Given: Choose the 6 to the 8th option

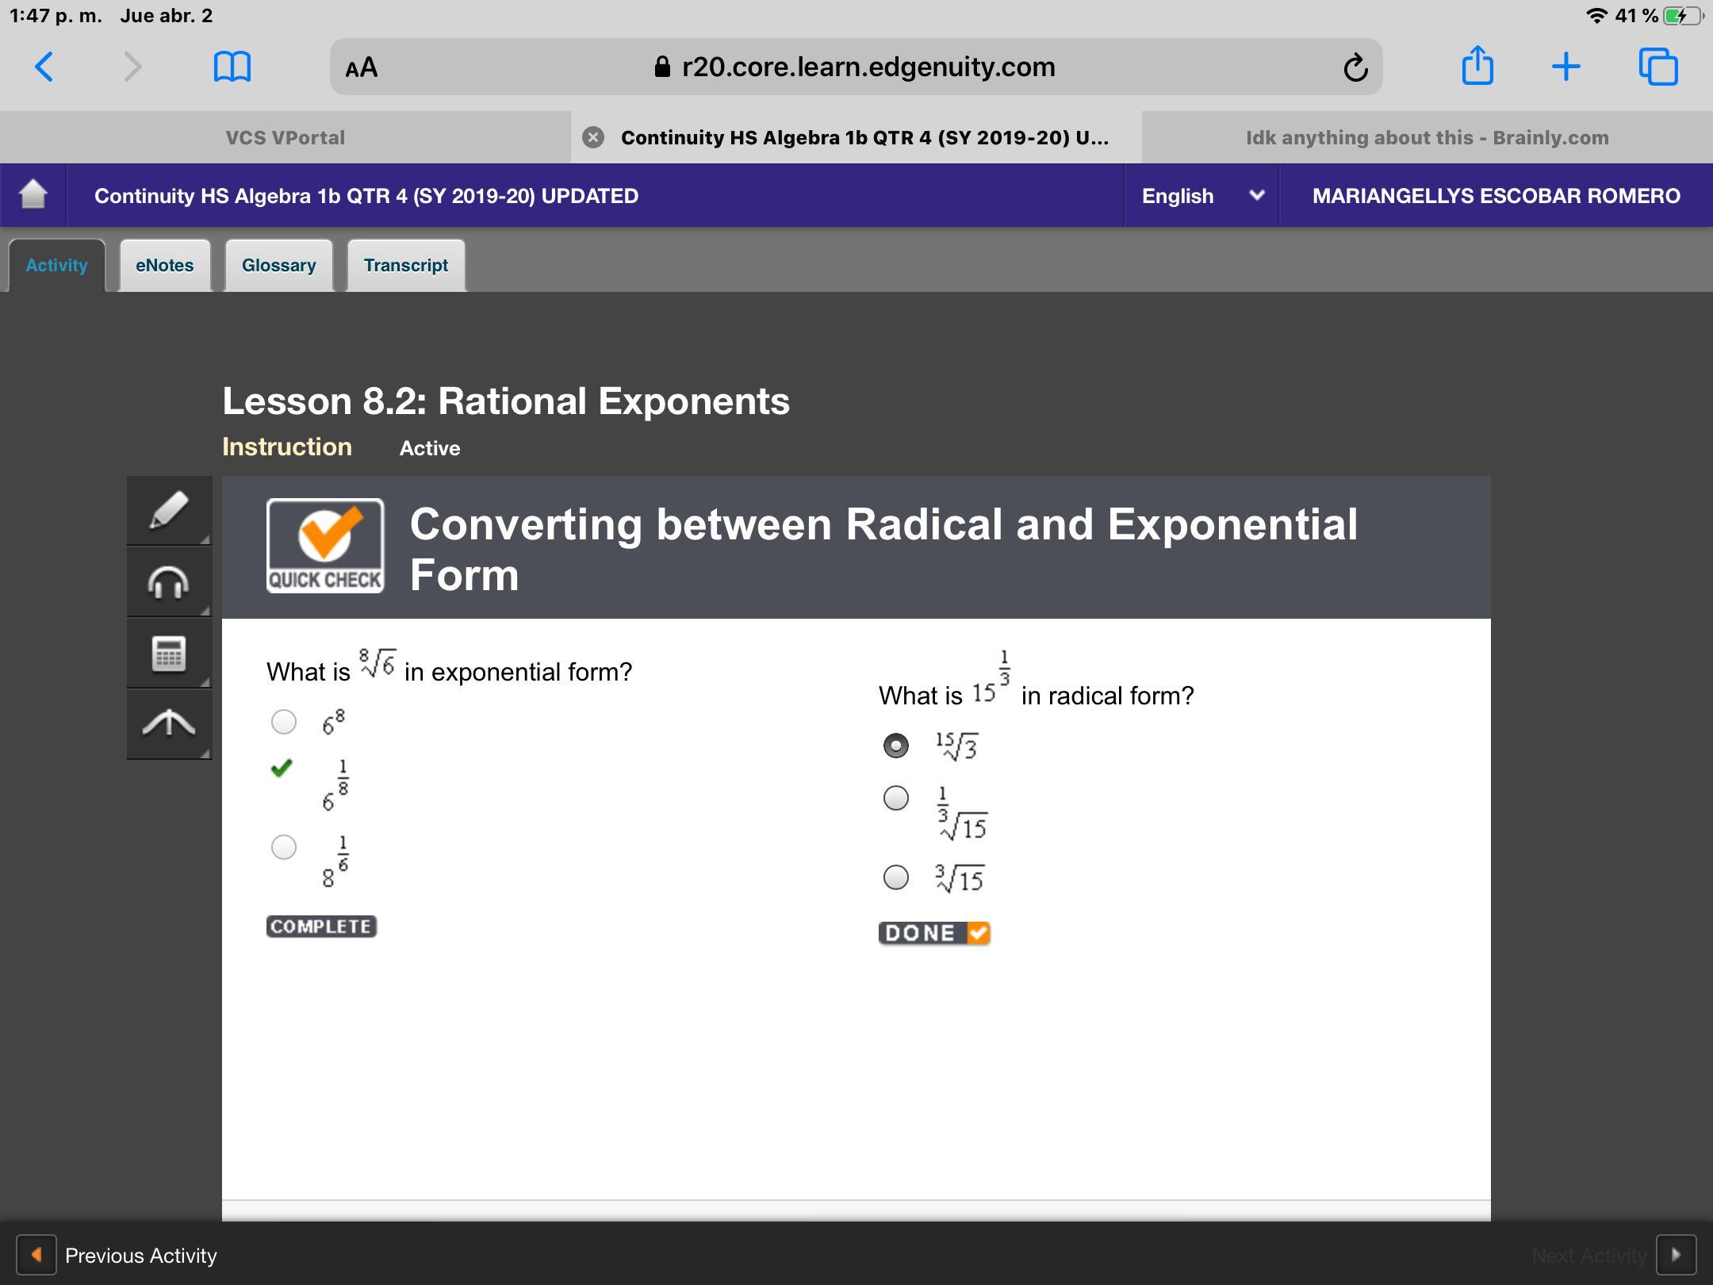Looking at the screenshot, I should click(284, 722).
